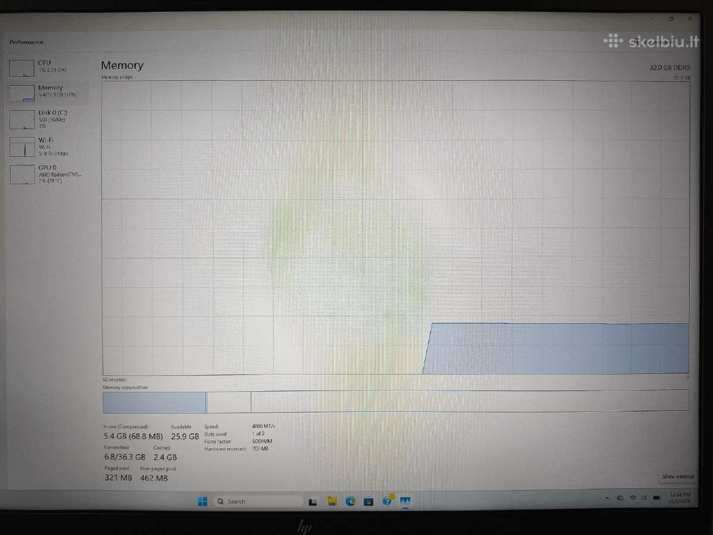Expand the hidden system tray icons
This screenshot has height=535, width=713.
(608, 498)
